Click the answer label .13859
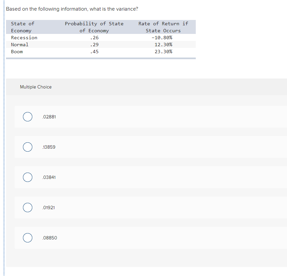The image size is (287, 276). click(x=49, y=147)
